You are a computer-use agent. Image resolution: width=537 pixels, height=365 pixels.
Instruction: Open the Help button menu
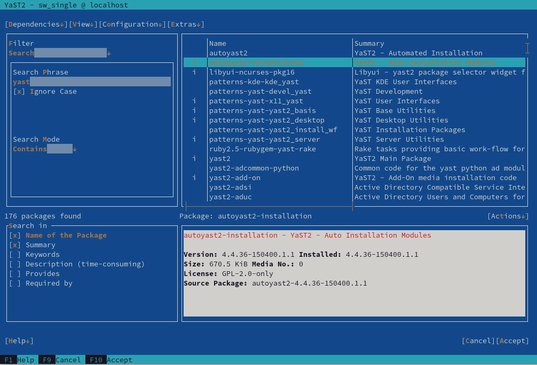click(19, 341)
